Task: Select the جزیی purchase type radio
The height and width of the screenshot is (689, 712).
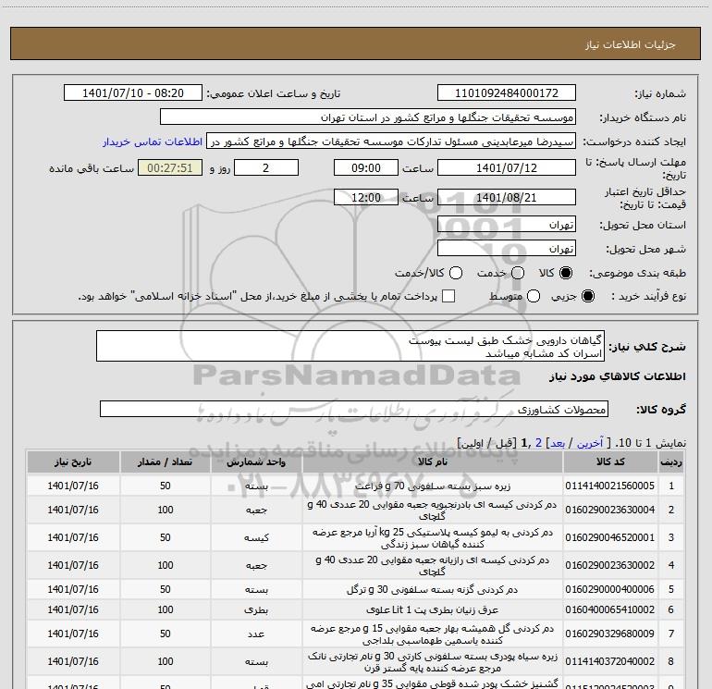Action: [x=587, y=296]
